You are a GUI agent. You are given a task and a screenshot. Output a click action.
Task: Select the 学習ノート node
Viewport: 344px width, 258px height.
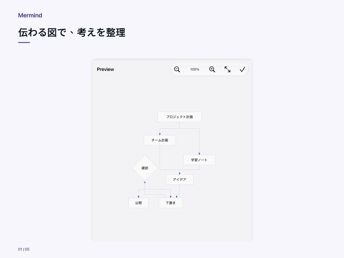[199, 160]
